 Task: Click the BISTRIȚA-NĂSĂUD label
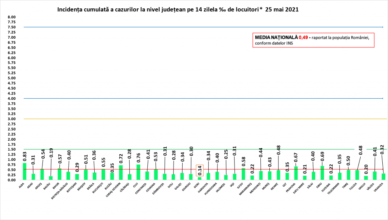click(x=59, y=191)
